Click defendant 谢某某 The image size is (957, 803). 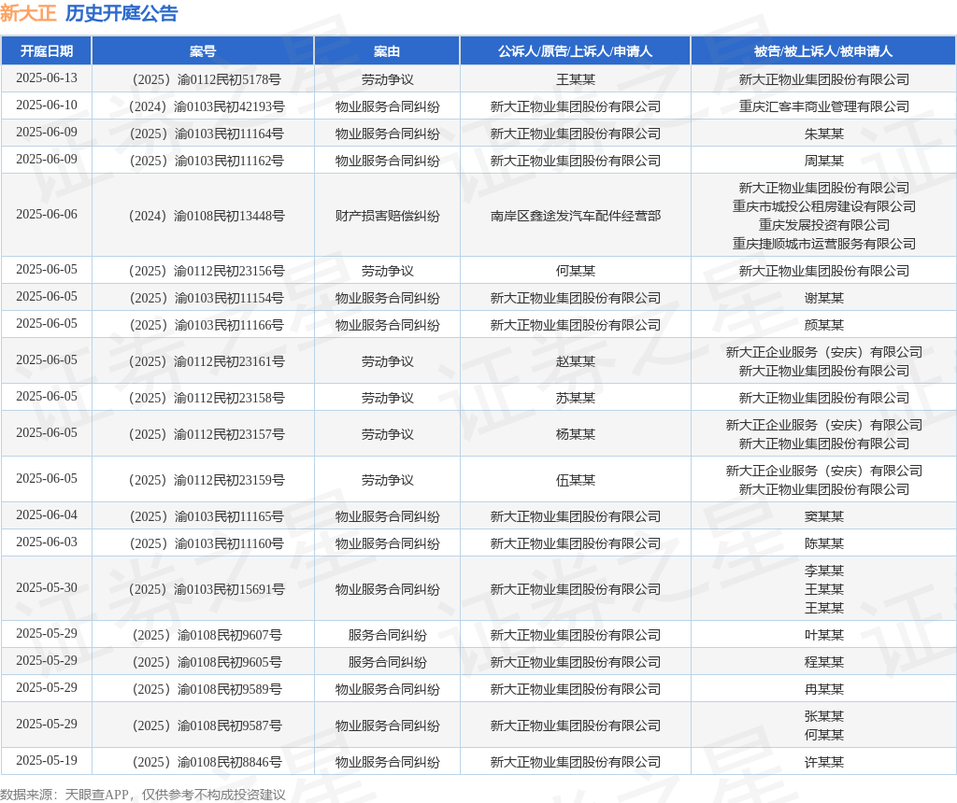[823, 298]
